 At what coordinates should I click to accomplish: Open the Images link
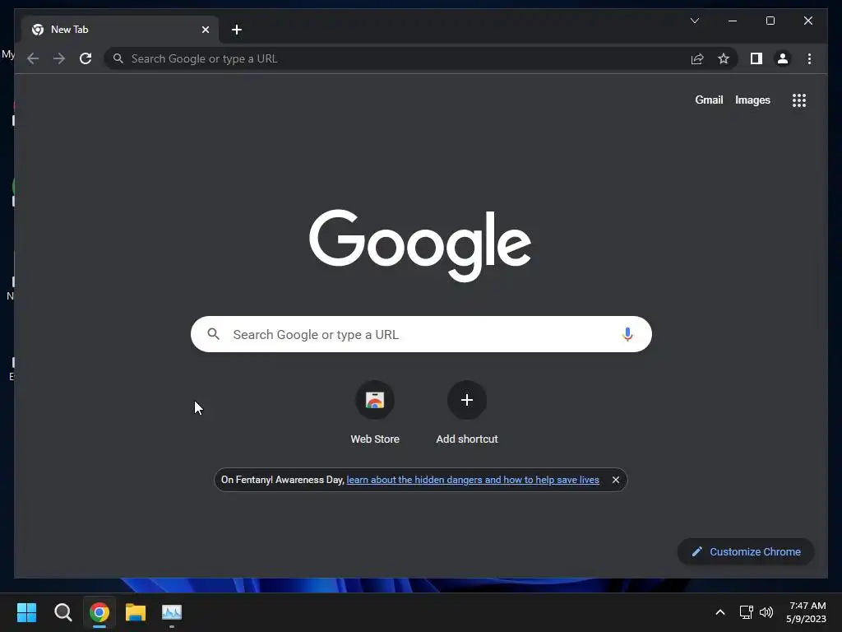click(752, 100)
